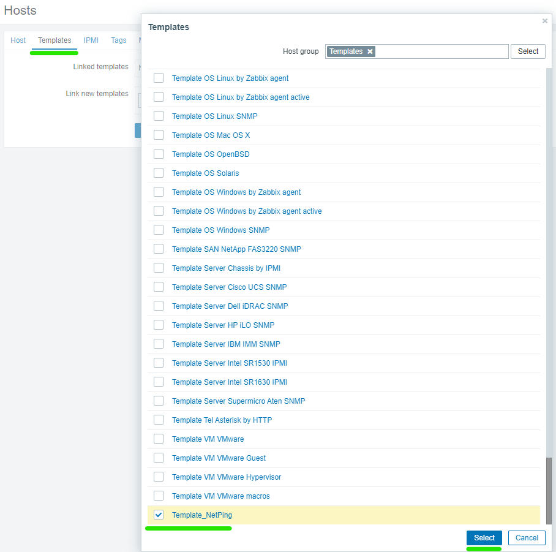Switch to the Host tab
556x552 pixels.
18,40
